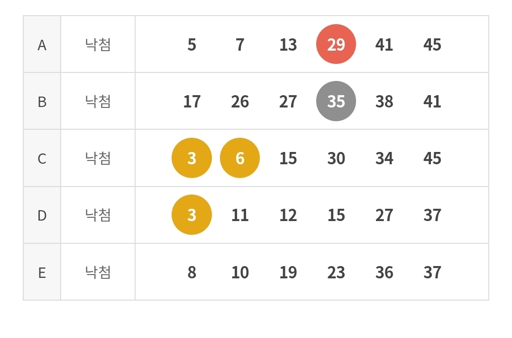The height and width of the screenshot is (338, 512).
Task: Click the red ball numbered 29
Action: tap(336, 44)
